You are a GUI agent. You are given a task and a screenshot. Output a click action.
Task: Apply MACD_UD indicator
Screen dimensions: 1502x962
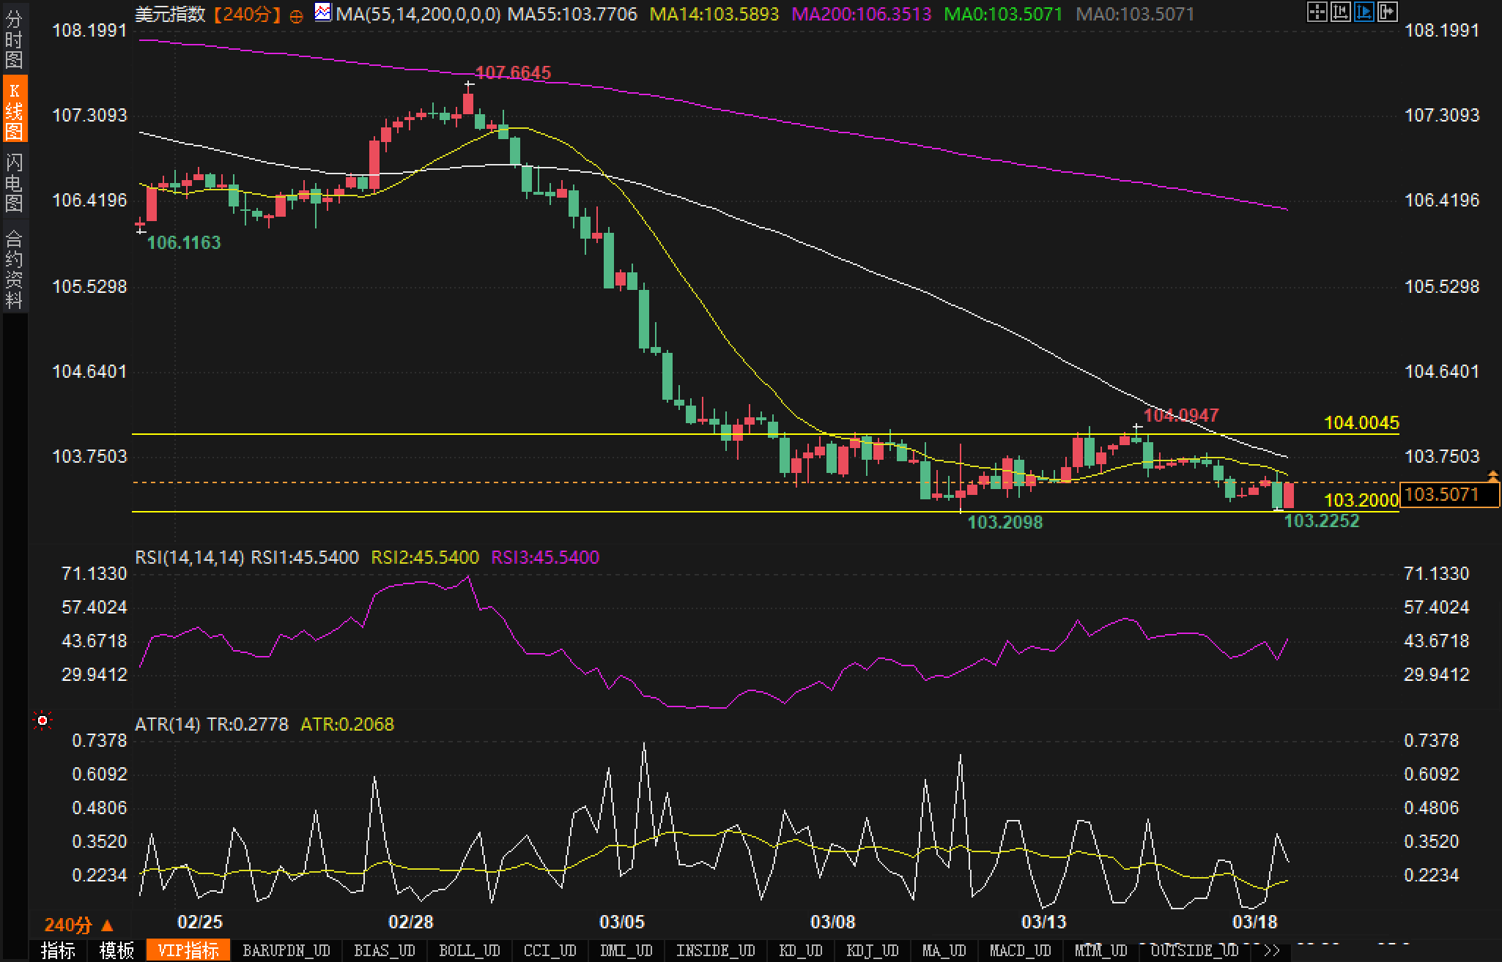[1021, 950]
